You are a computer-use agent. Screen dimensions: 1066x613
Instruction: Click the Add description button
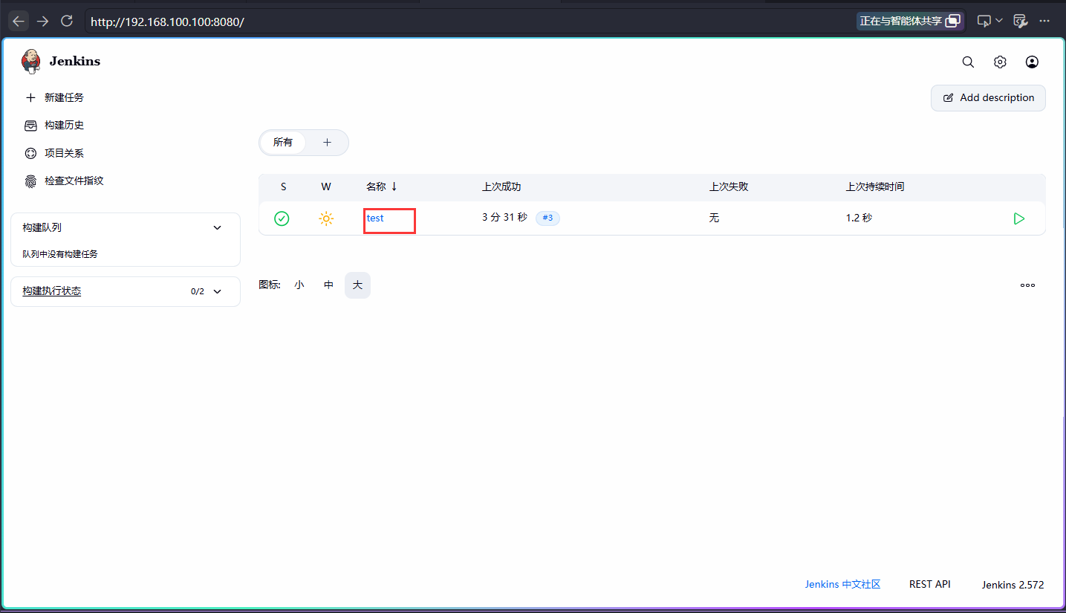tap(988, 98)
